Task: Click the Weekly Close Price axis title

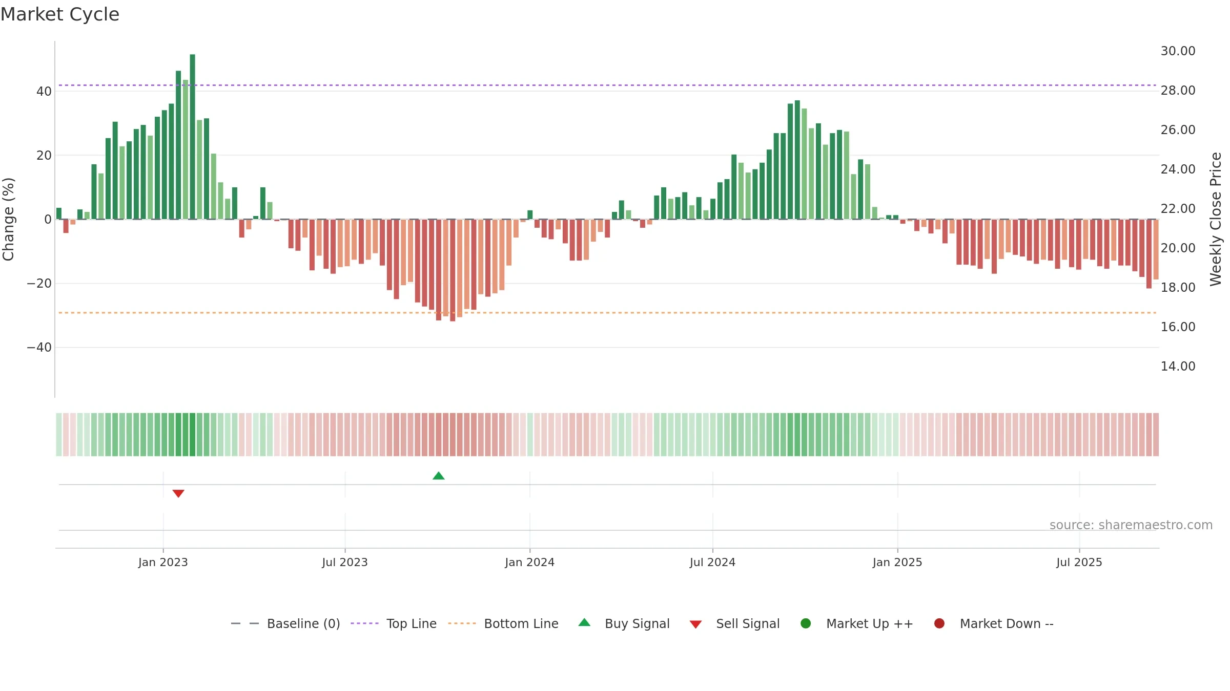Action: click(1216, 219)
